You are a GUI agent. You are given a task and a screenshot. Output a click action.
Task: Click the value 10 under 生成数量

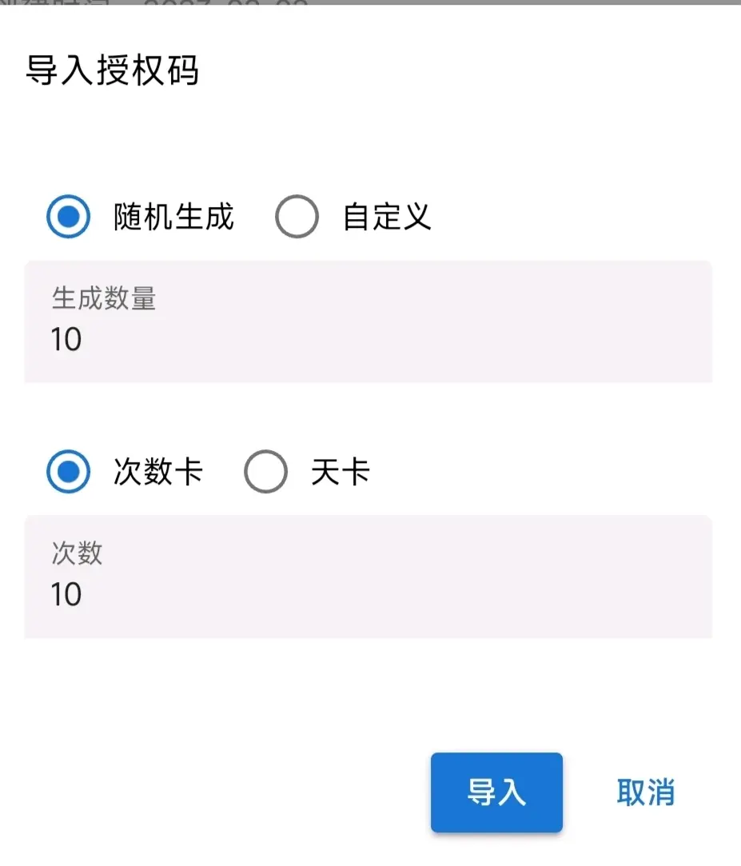pos(66,339)
